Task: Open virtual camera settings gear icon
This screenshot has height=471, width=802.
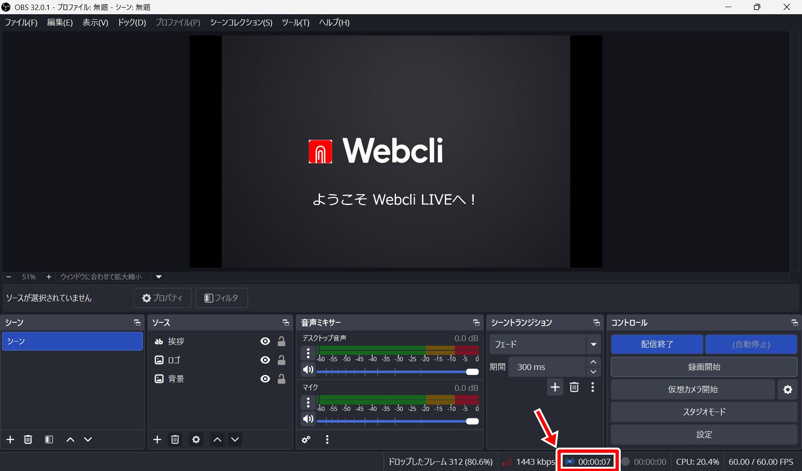Action: [x=787, y=390]
